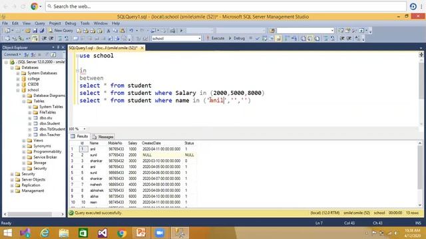This screenshot has width=426, height=239.
Task: Click the Save icon in toolbar
Action: 35,31
